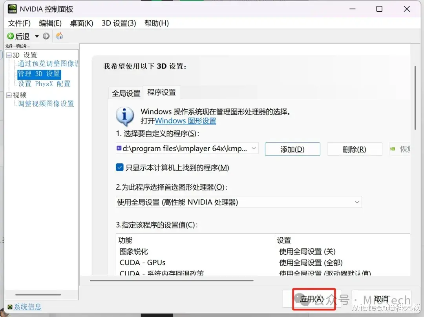Click the system information icon at bottom left

coord(10,307)
